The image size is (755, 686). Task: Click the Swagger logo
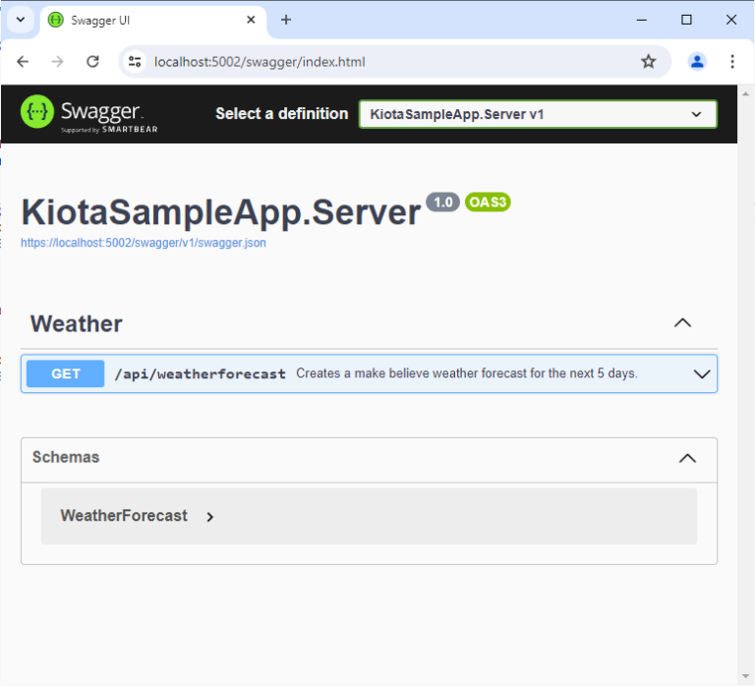pyautogui.click(x=89, y=114)
